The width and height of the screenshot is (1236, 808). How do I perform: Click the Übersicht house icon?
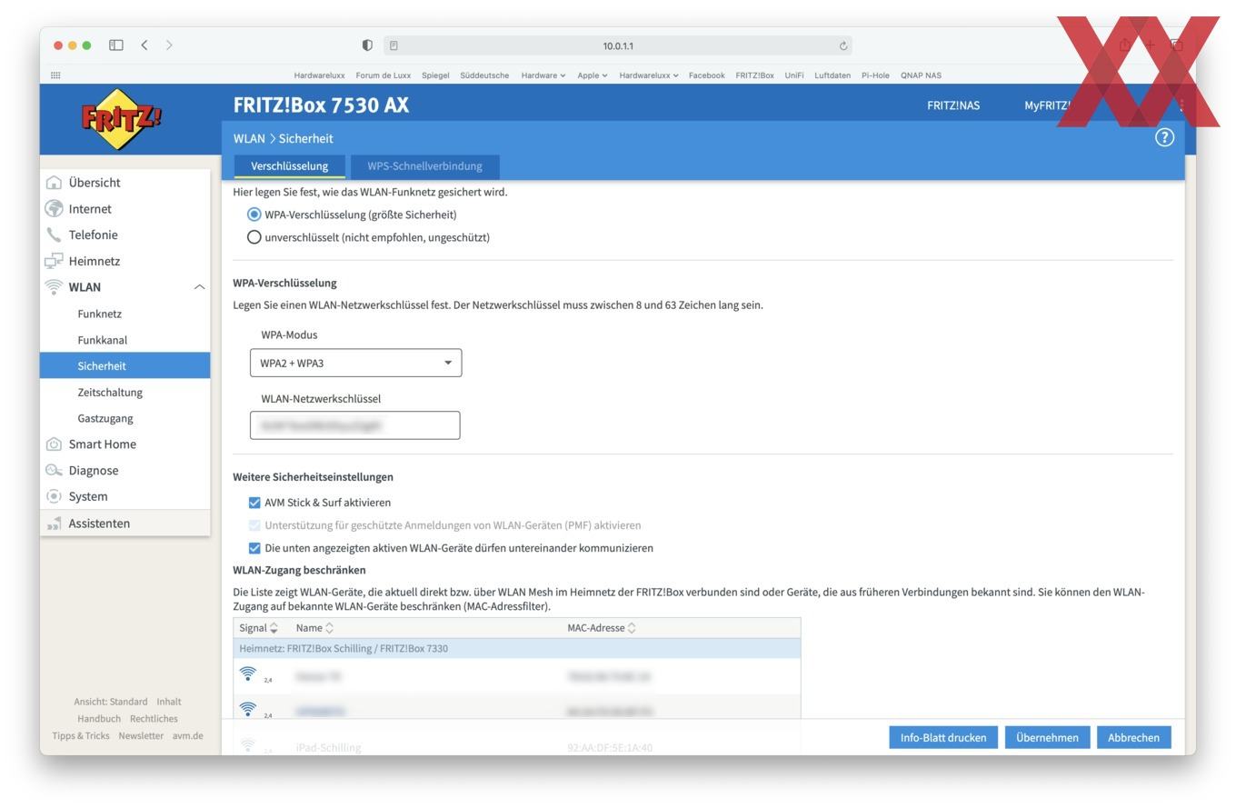(x=54, y=183)
